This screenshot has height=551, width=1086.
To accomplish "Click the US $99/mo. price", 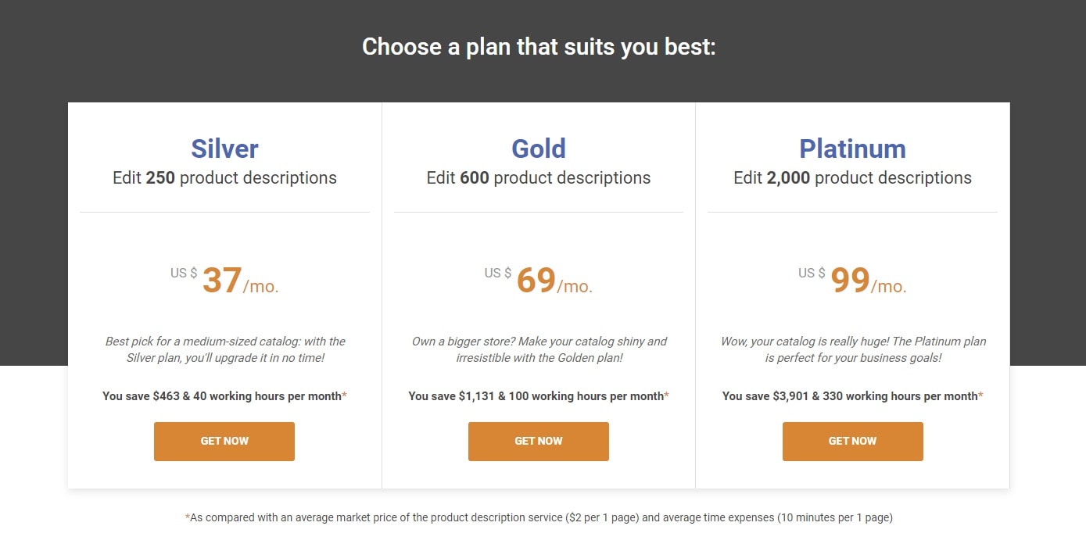I will pos(852,281).
